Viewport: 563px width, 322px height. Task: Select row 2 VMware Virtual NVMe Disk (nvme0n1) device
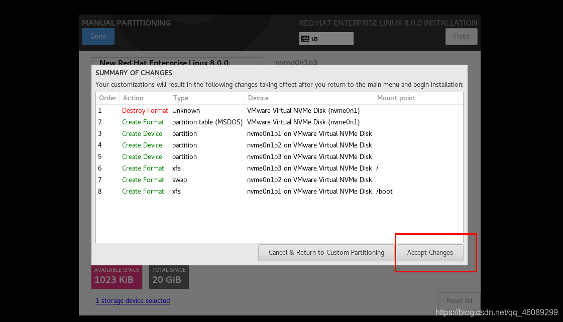[303, 122]
